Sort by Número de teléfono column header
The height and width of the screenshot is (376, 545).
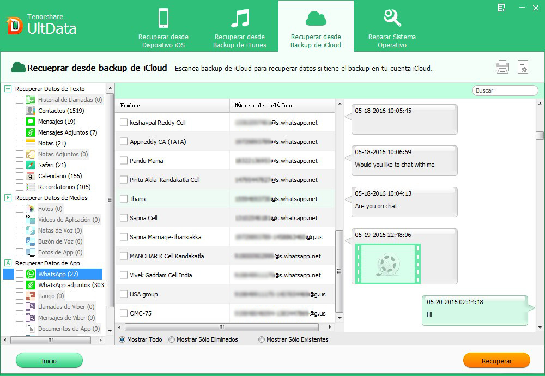coord(282,105)
